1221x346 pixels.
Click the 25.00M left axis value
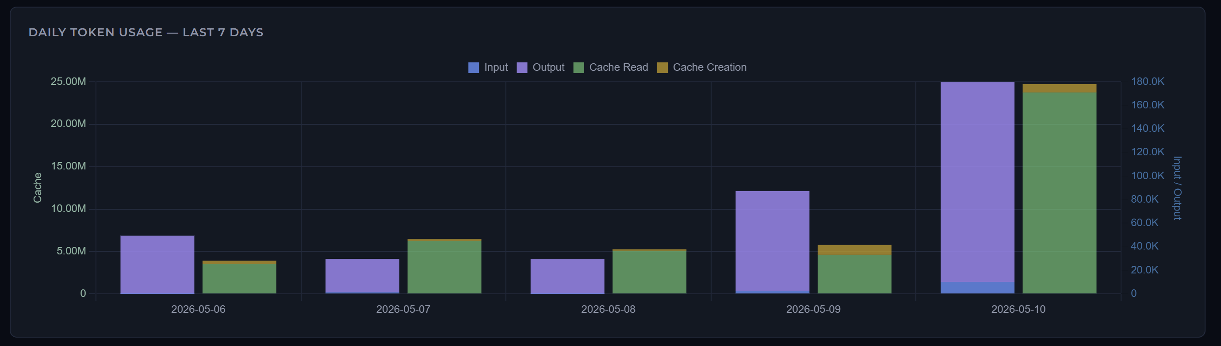coord(68,81)
